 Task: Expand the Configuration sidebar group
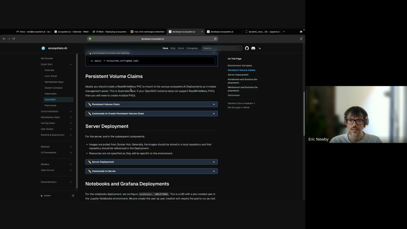pos(56,123)
